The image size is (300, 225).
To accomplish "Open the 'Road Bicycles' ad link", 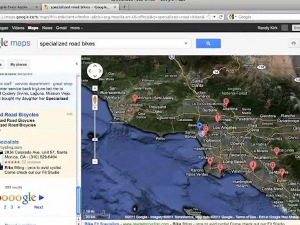I will pyautogui.click(x=19, y=115).
